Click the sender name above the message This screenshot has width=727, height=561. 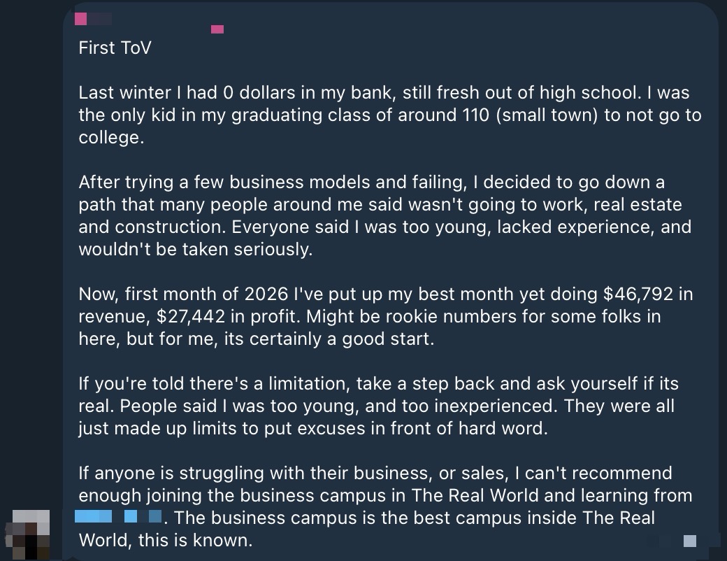point(90,20)
